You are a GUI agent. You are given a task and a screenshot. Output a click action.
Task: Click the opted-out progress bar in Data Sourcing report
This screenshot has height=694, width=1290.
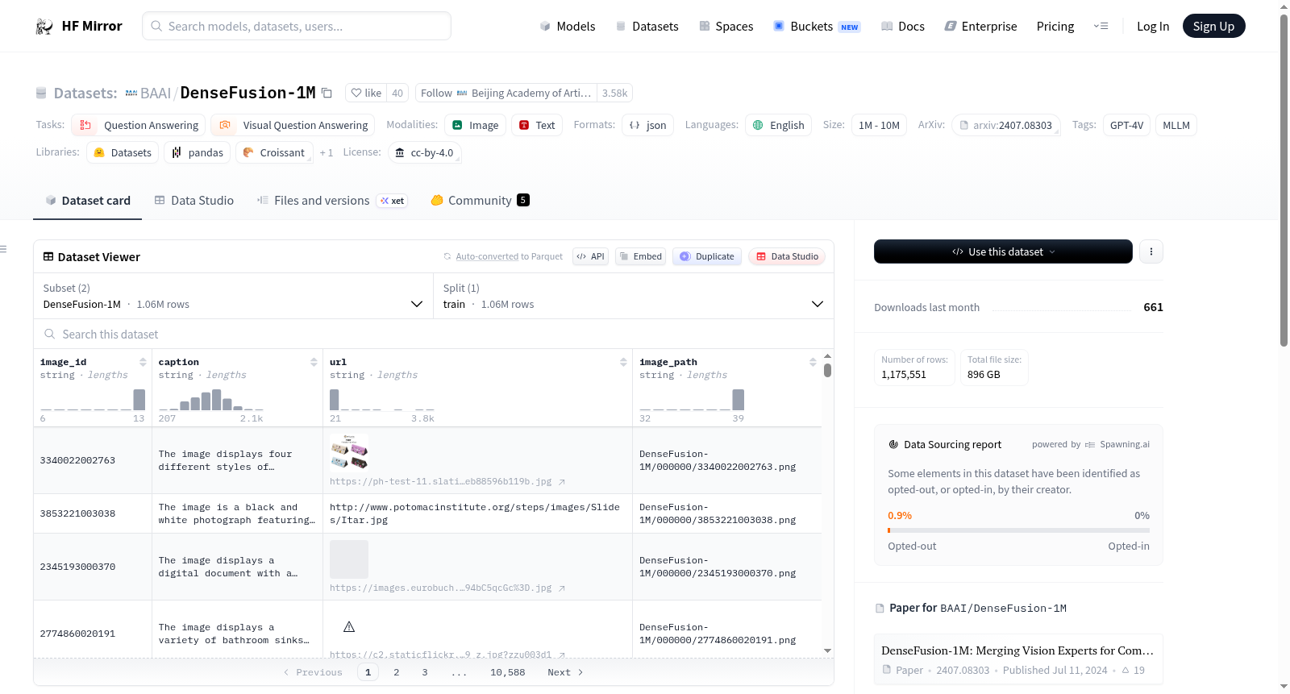pyautogui.click(x=1019, y=530)
